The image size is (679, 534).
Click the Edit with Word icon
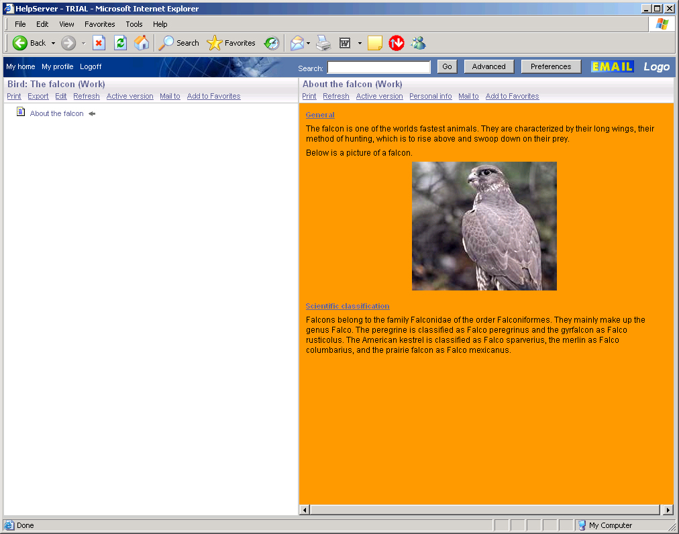[x=345, y=43]
